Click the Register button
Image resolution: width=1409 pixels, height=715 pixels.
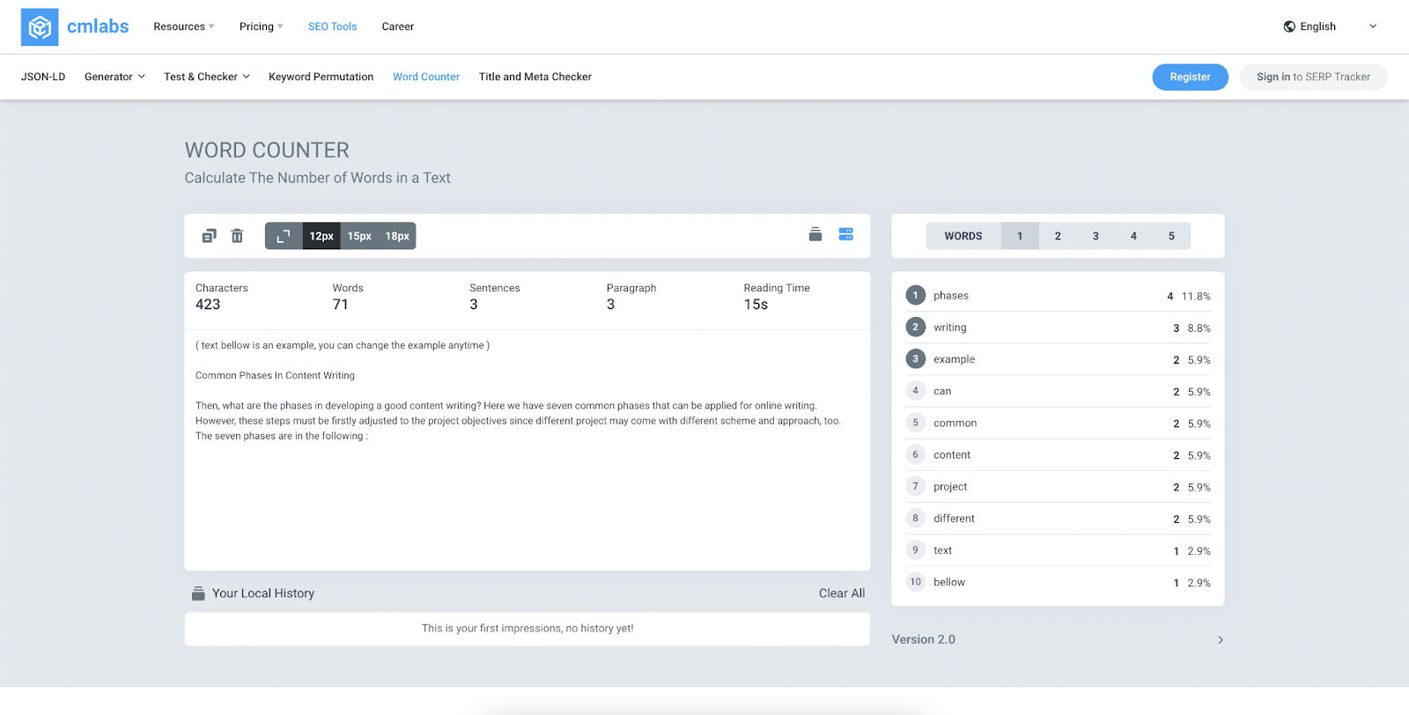[x=1190, y=77]
